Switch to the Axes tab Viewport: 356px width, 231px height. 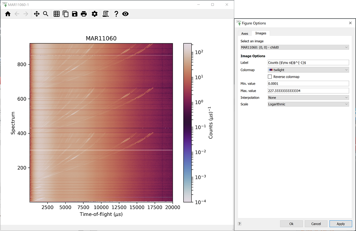245,33
